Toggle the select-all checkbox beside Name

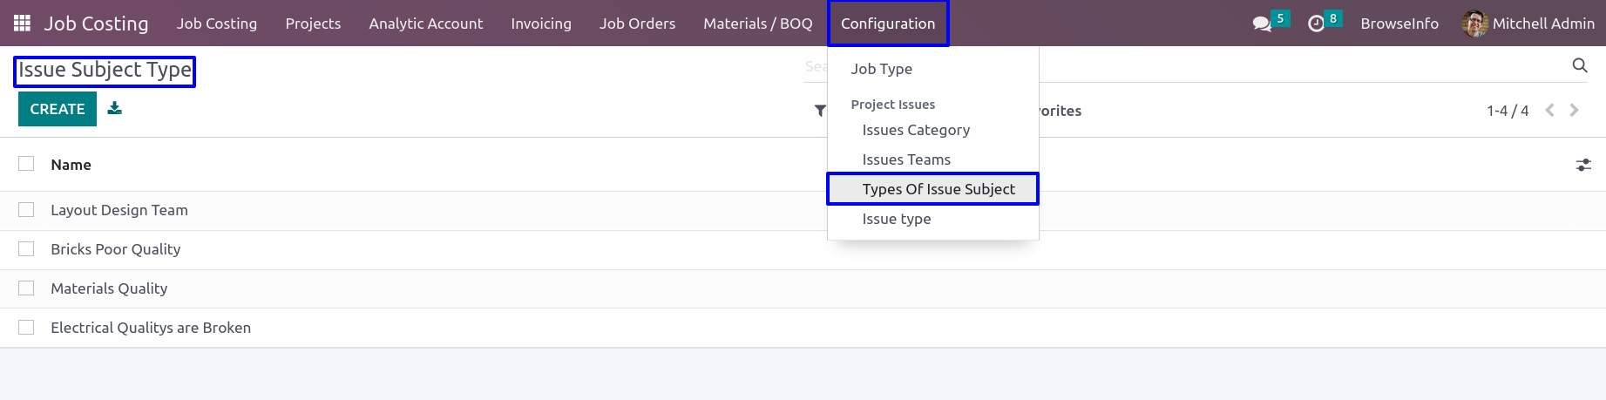click(26, 164)
